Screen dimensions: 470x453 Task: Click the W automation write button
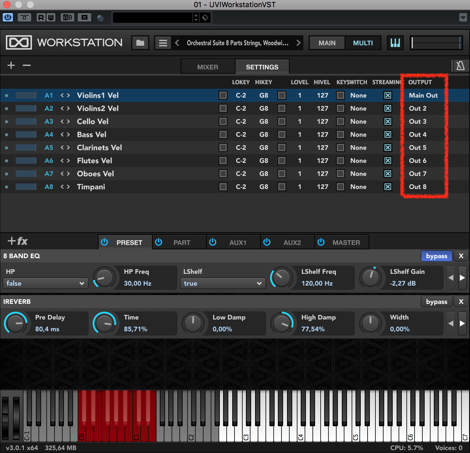click(x=51, y=17)
